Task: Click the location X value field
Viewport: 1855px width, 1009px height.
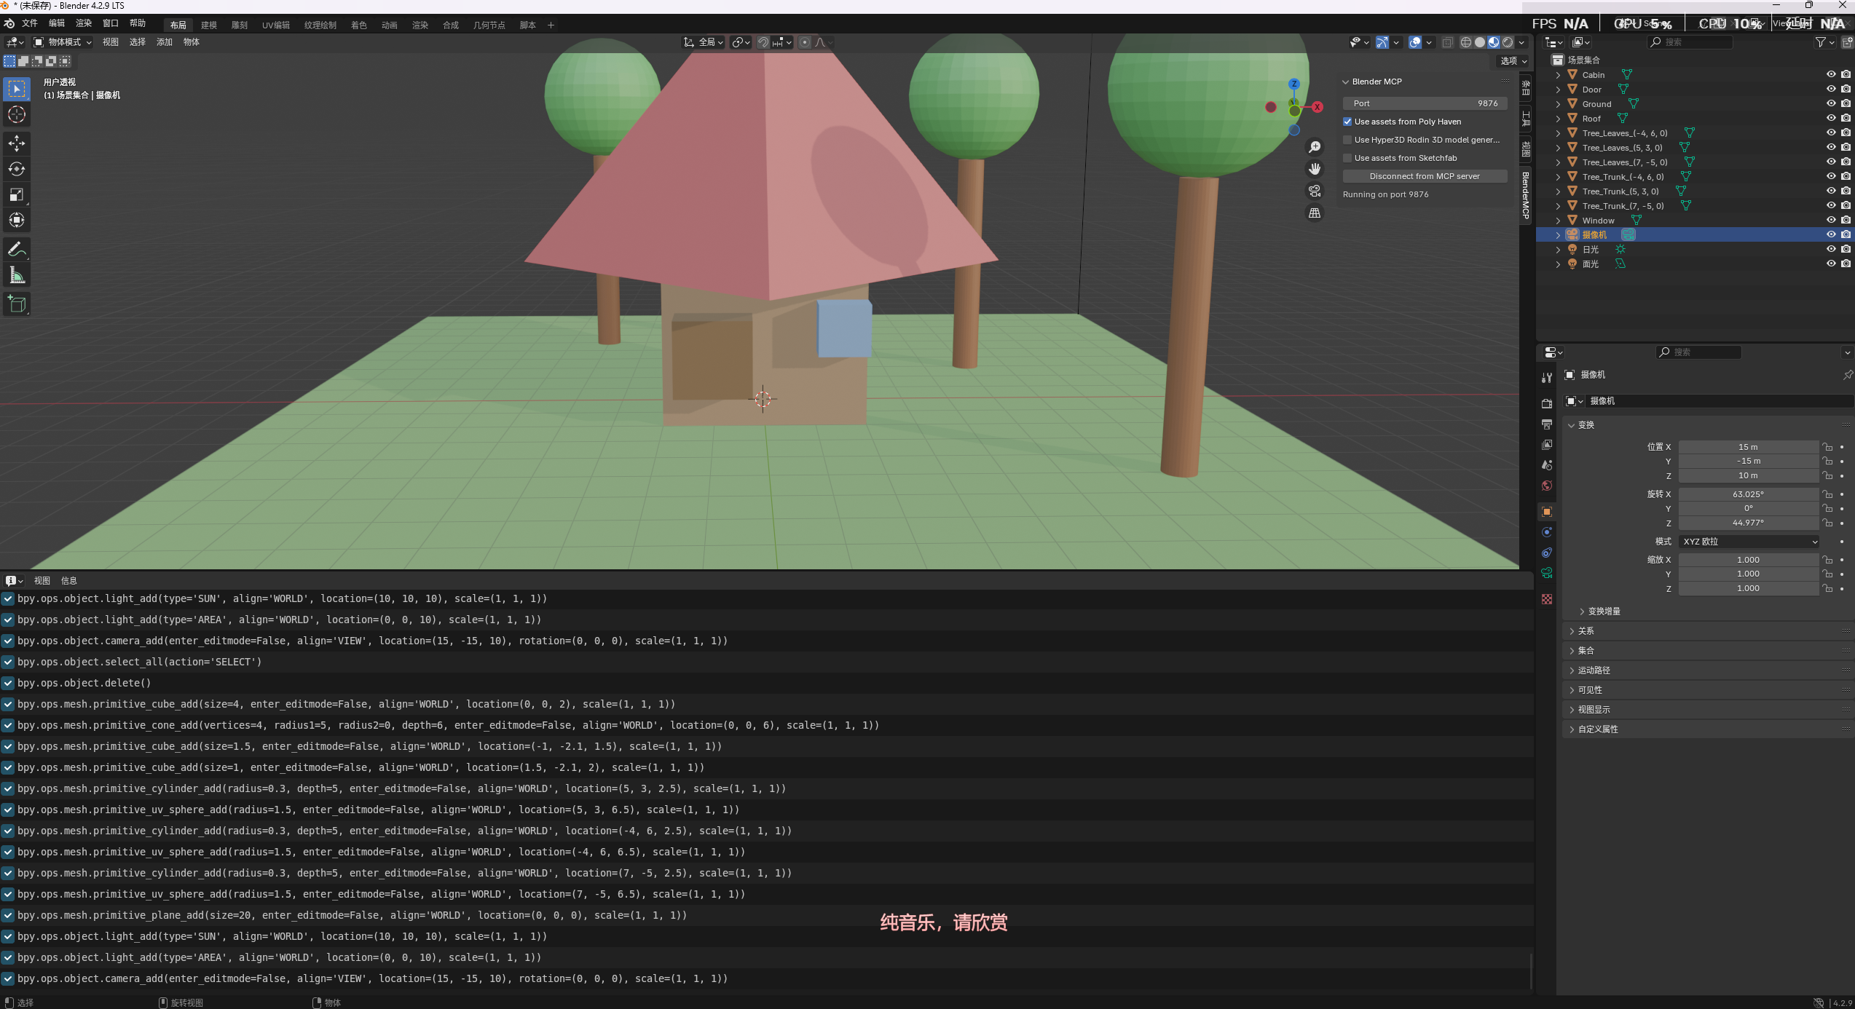Action: 1747,447
